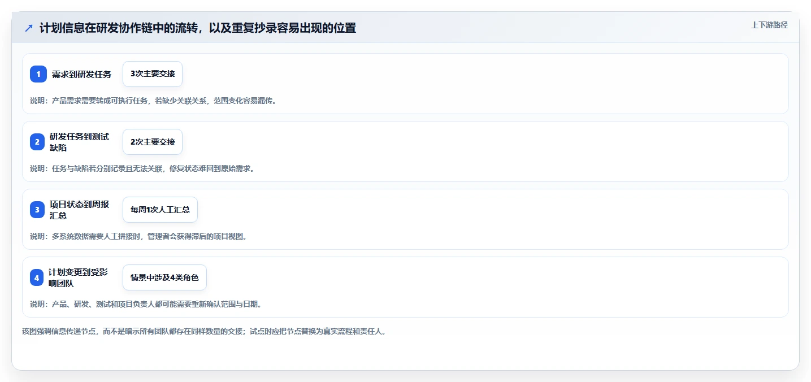Click the footnote starting with 该图强调信息传递节点
The height and width of the screenshot is (382, 811).
[204, 332]
